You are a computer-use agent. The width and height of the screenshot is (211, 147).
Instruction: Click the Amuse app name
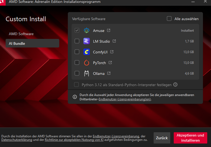coord(99,31)
